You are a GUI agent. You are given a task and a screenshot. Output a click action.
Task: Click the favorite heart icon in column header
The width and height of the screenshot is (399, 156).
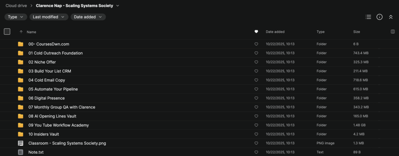[256, 32]
